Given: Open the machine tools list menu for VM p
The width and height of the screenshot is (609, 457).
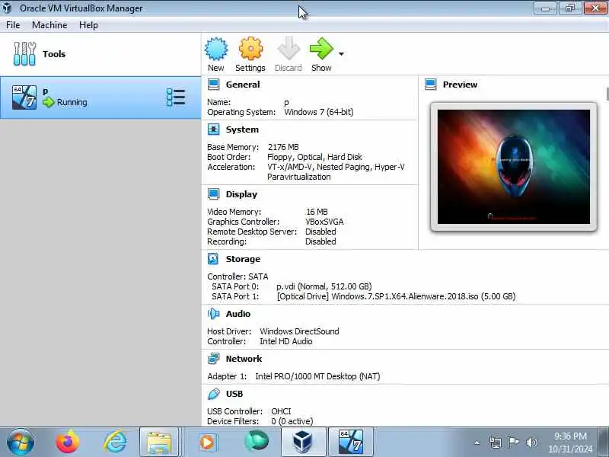Looking at the screenshot, I should pyautogui.click(x=176, y=97).
